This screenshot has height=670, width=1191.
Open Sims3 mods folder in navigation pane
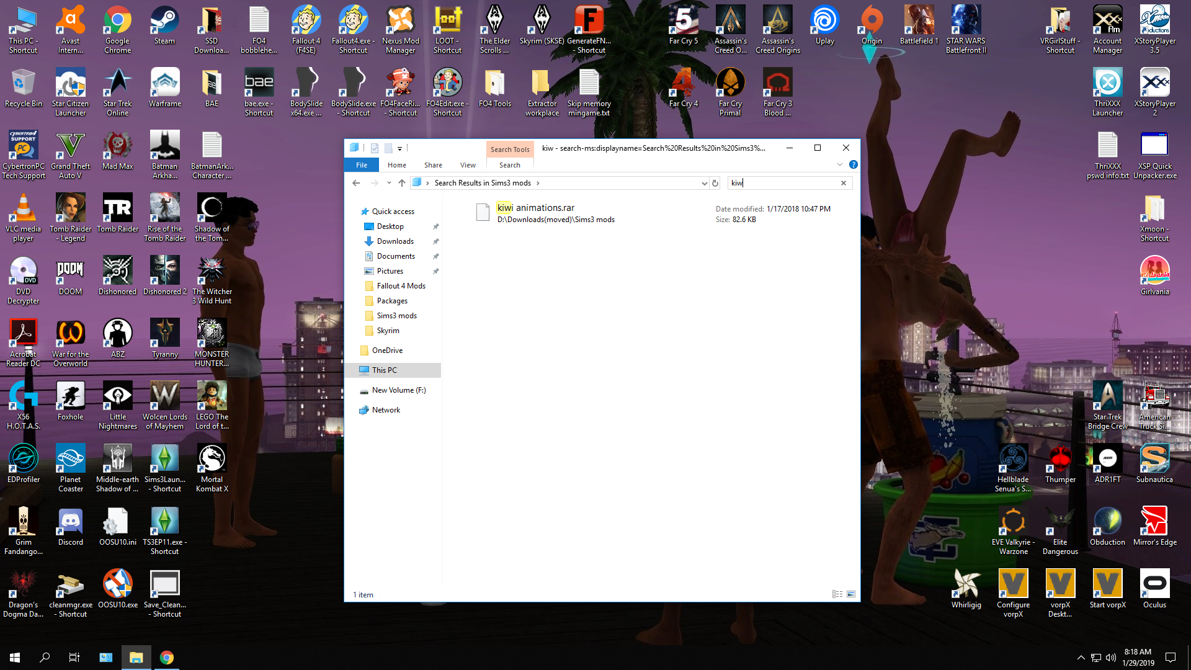point(396,316)
